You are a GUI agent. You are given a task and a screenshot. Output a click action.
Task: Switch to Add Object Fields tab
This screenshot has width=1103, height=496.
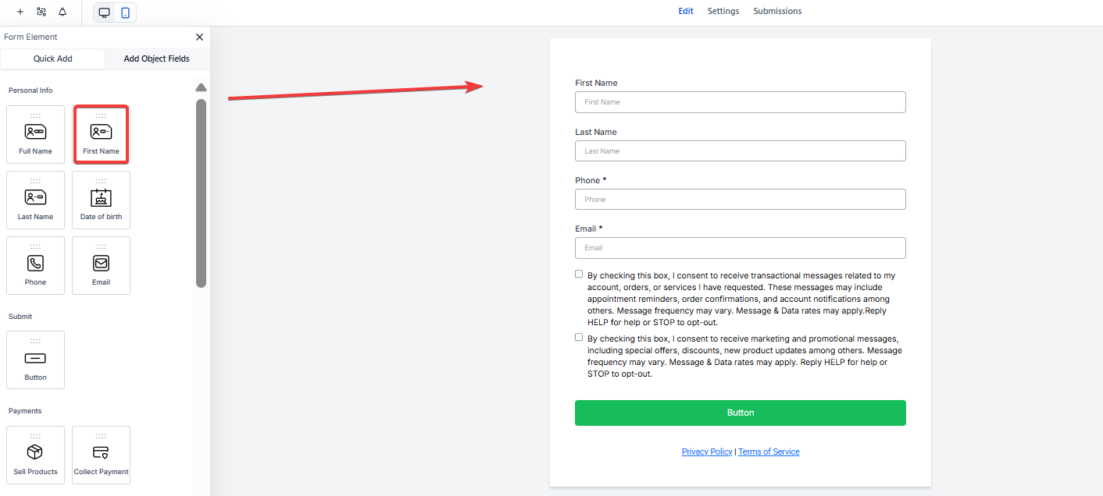coord(156,59)
